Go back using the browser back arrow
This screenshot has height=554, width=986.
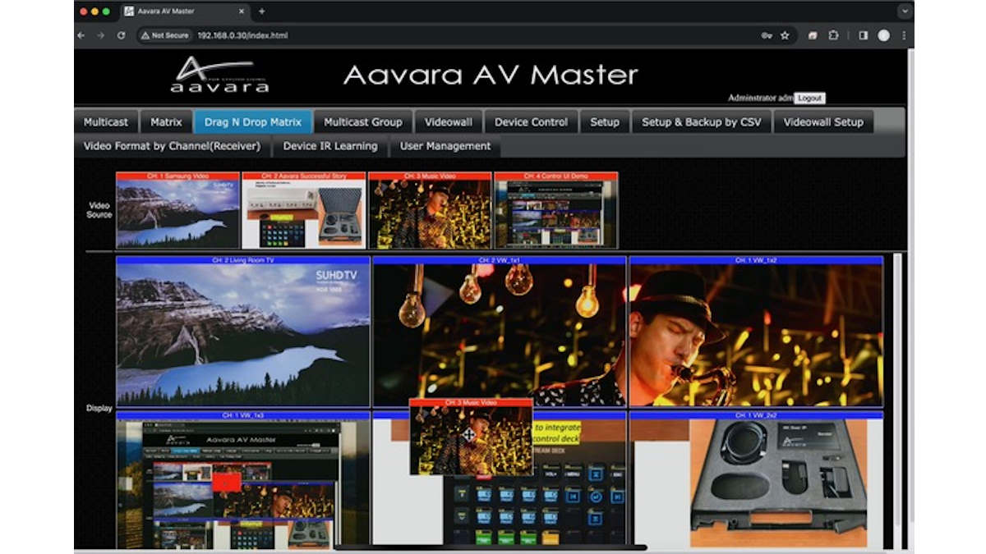click(x=81, y=35)
